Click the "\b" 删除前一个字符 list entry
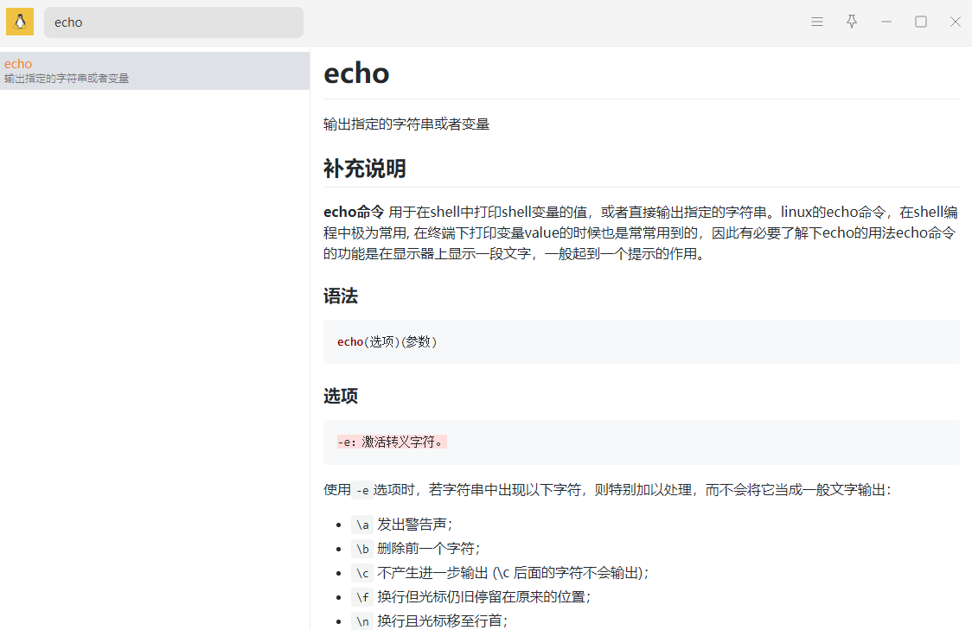972x630 pixels. pos(415,549)
